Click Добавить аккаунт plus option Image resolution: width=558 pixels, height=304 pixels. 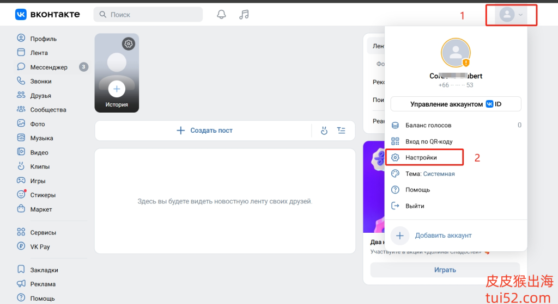[x=442, y=235]
